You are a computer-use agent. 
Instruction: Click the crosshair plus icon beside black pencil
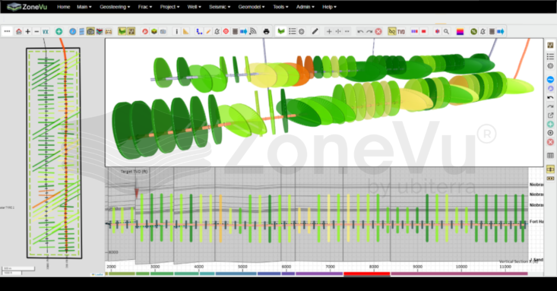click(329, 32)
